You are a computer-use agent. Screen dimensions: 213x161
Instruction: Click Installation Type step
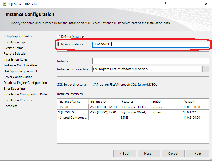coord(15,42)
